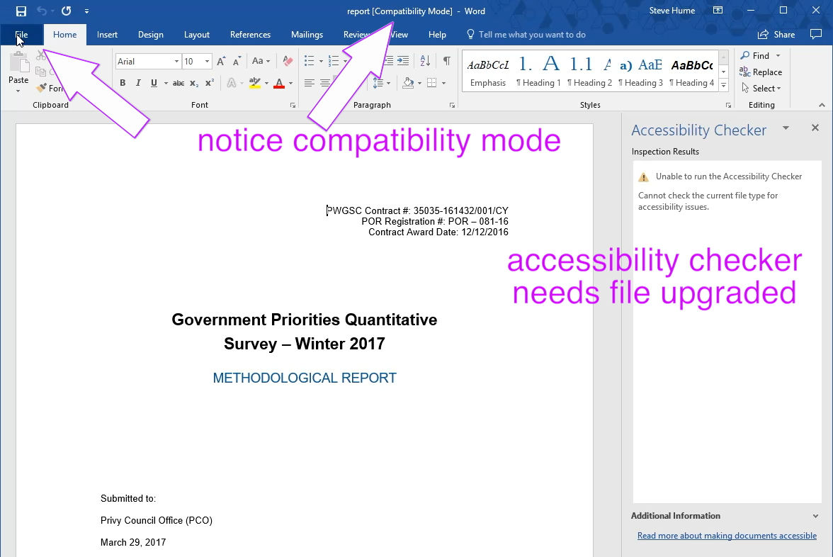The width and height of the screenshot is (833, 557).
Task: Toggle superscript formatting
Action: click(210, 83)
